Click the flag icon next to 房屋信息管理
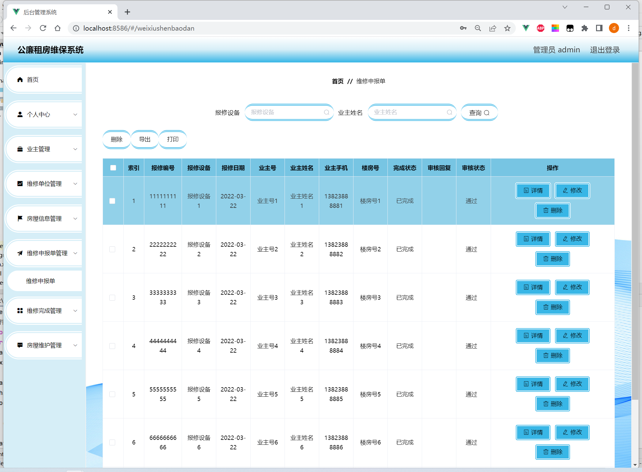 pos(20,218)
